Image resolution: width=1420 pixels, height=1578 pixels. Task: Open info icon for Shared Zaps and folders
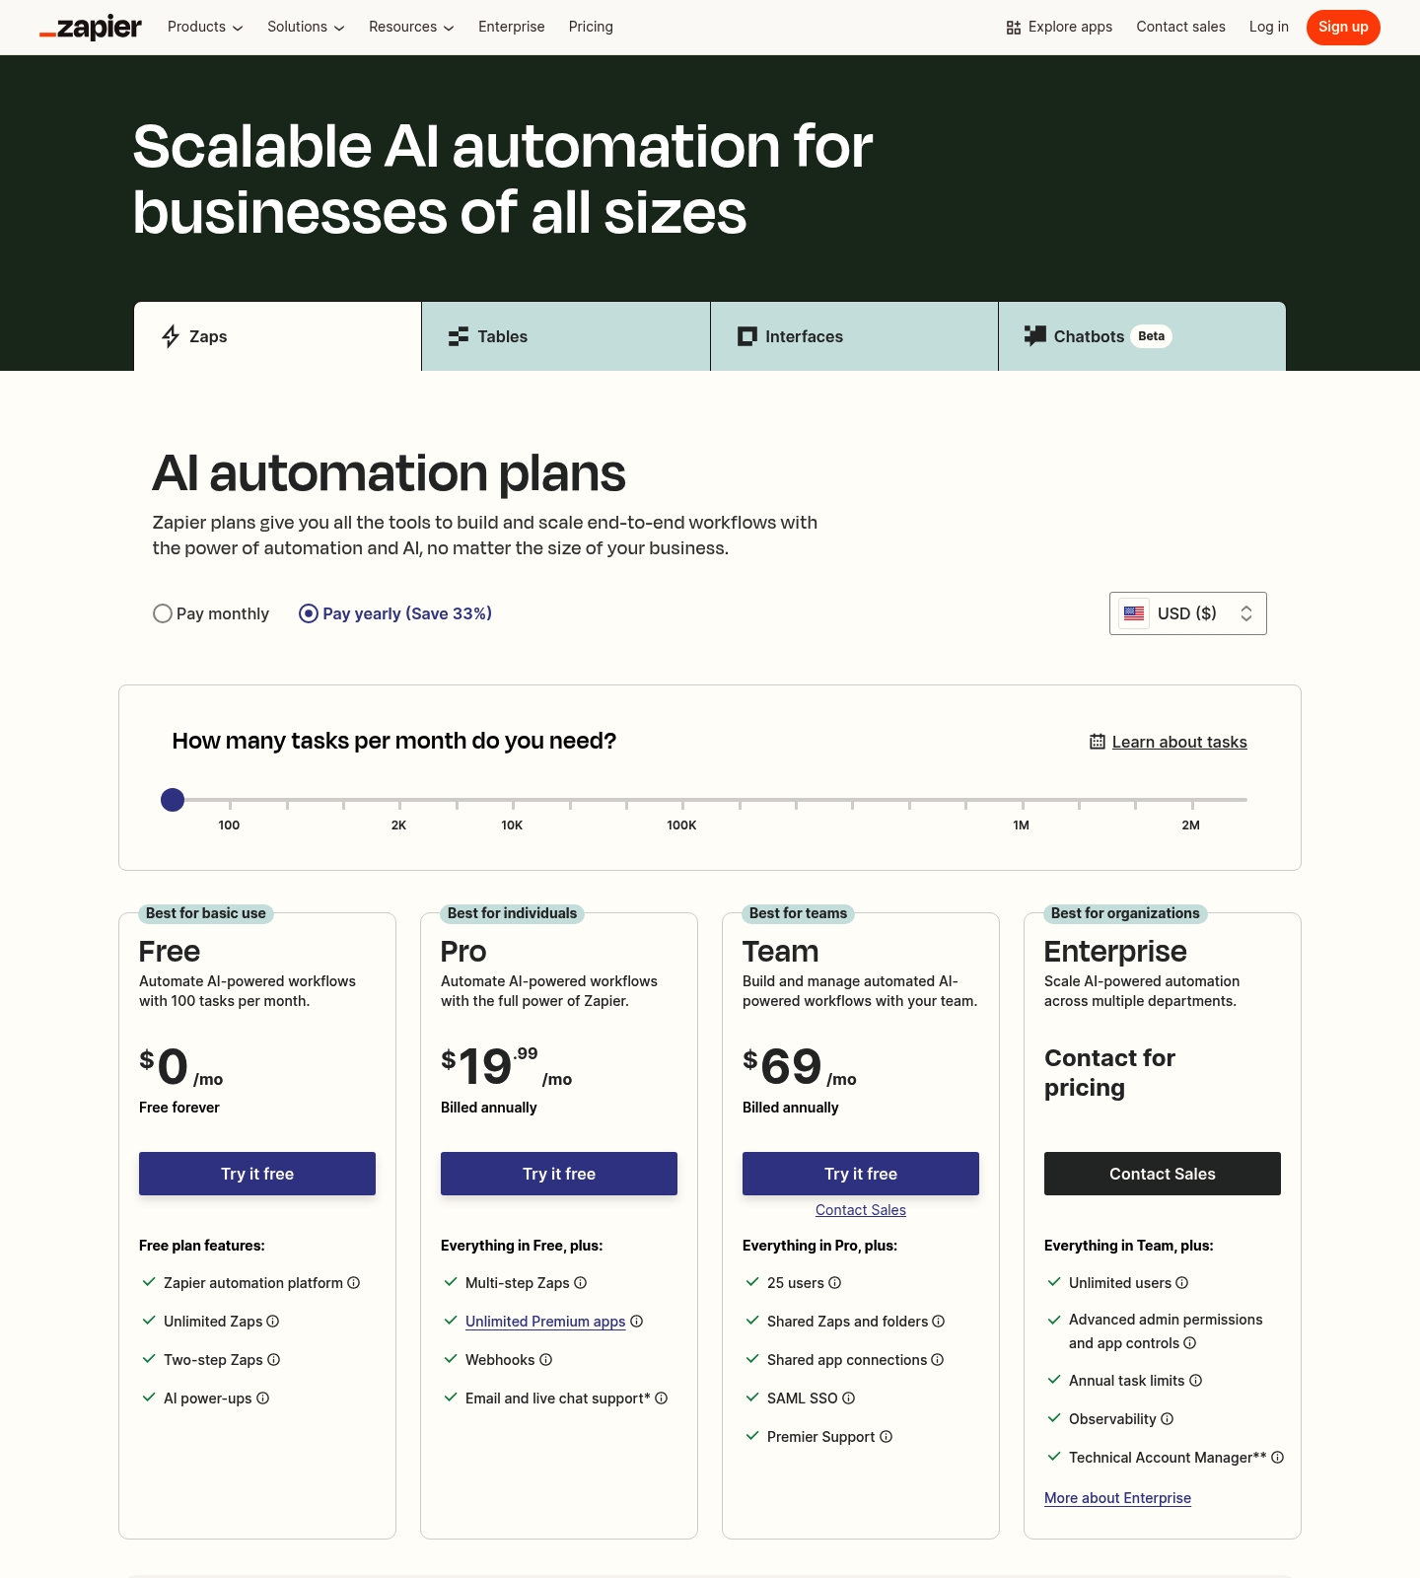coord(939,1322)
